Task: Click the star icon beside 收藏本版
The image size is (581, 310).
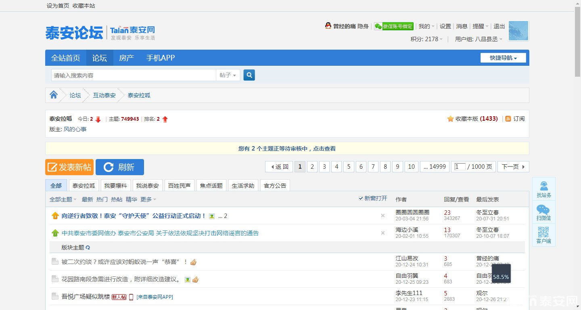Action: click(450, 119)
